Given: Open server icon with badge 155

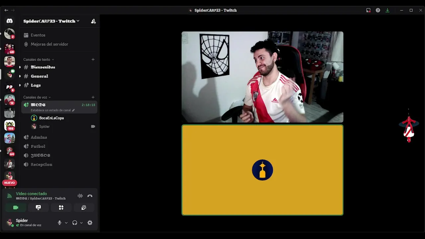Looking at the screenshot, I should click(x=9, y=125).
